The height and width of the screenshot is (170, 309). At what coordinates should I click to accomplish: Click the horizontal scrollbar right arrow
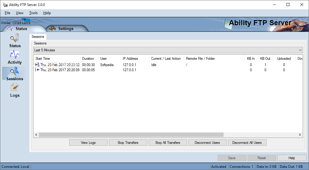pyautogui.click(x=300, y=135)
